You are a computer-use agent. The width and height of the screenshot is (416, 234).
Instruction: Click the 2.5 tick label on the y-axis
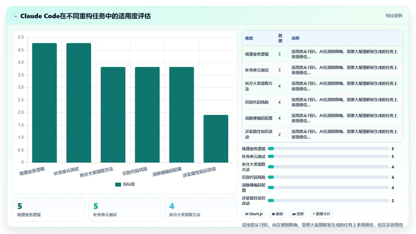[21, 100]
